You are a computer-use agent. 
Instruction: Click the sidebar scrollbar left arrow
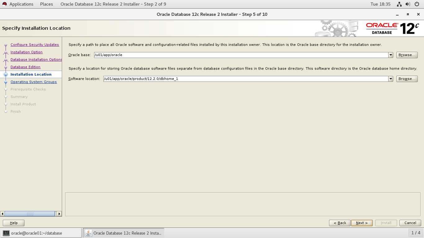[2, 214]
